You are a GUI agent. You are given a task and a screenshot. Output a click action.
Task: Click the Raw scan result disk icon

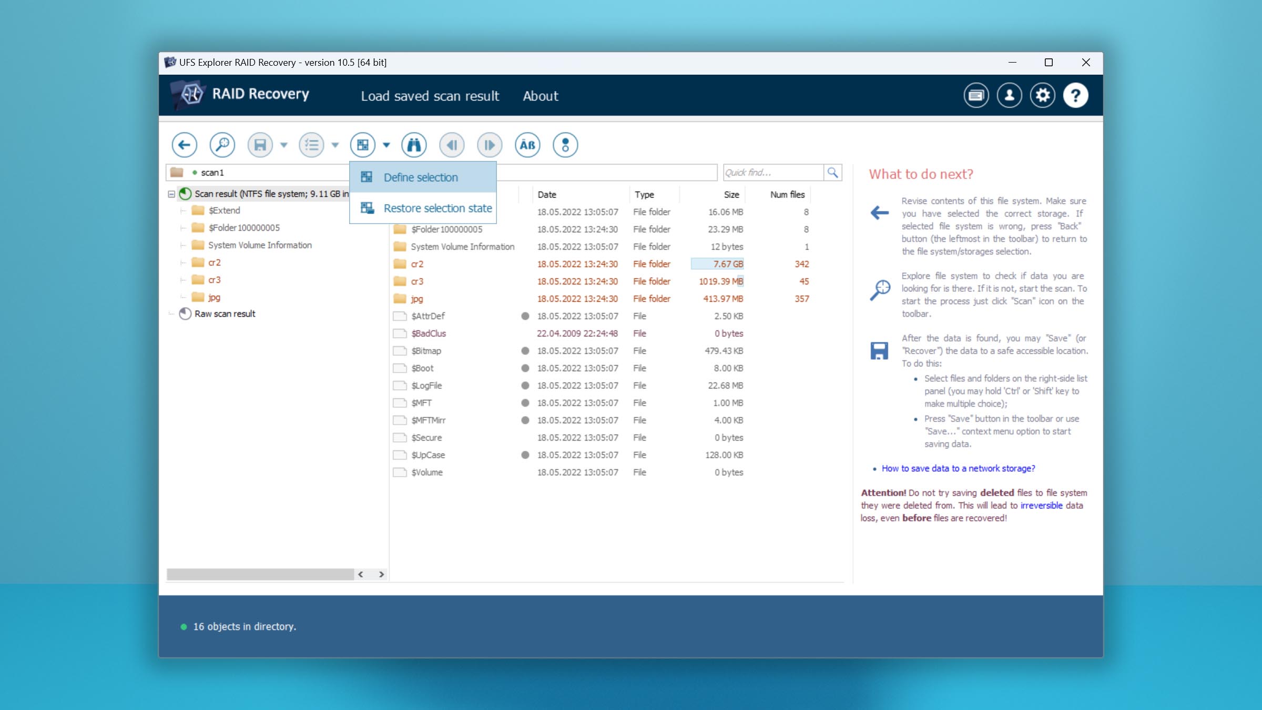click(x=185, y=314)
